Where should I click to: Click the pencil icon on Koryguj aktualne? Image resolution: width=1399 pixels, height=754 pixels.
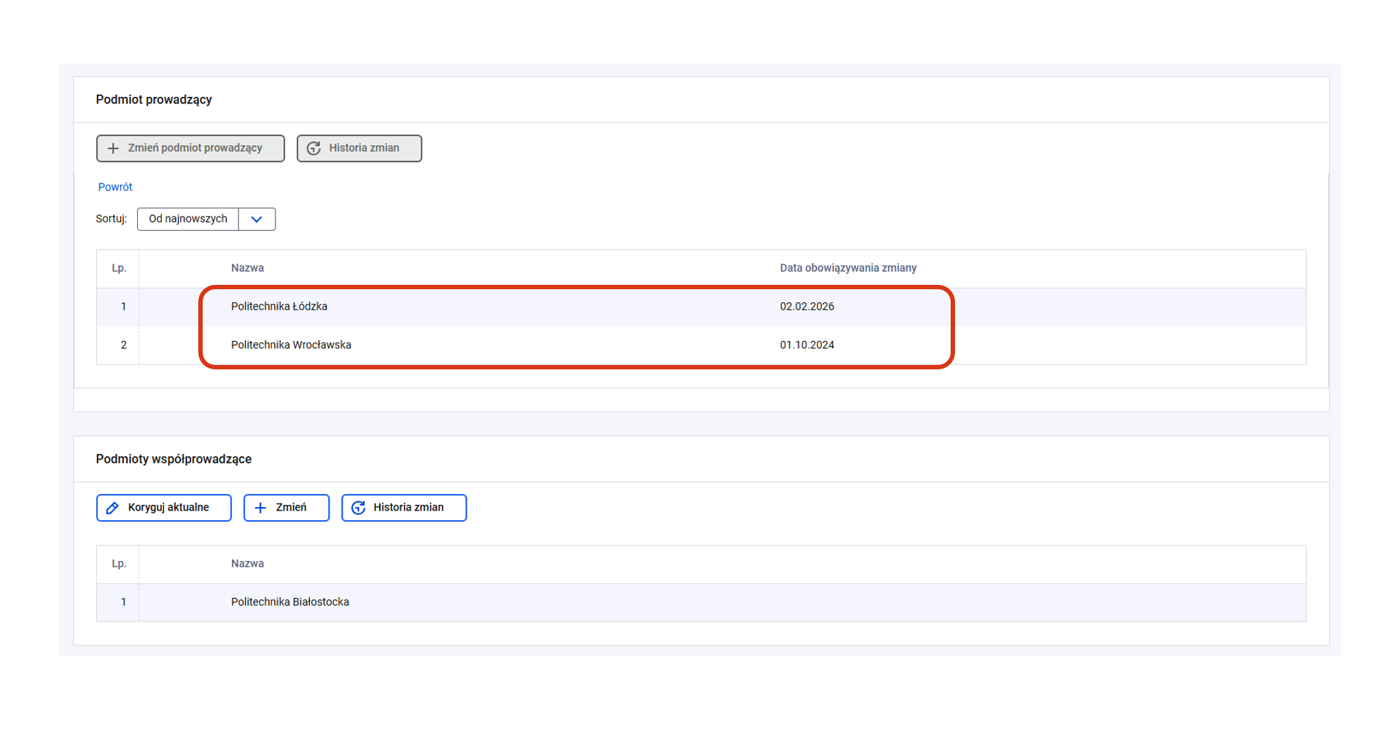[x=112, y=508]
